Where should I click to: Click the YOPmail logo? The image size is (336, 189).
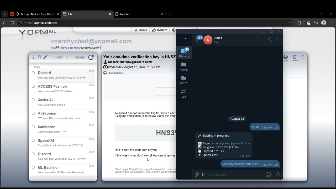(x=37, y=33)
